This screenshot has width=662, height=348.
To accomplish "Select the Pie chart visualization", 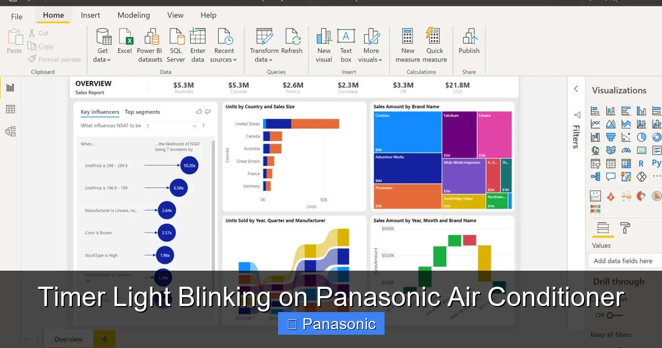I will (642, 137).
